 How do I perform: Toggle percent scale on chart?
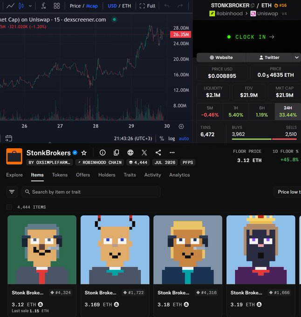pos(162,138)
